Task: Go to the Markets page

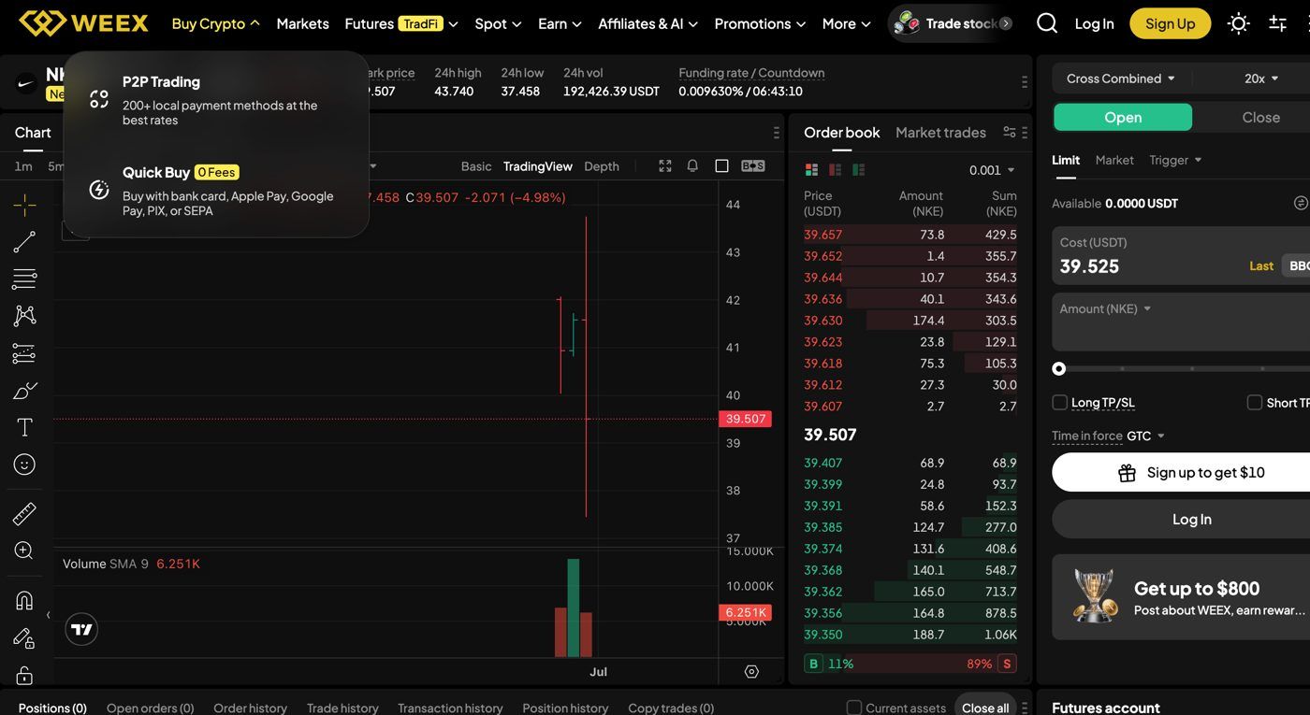Action: tap(303, 23)
